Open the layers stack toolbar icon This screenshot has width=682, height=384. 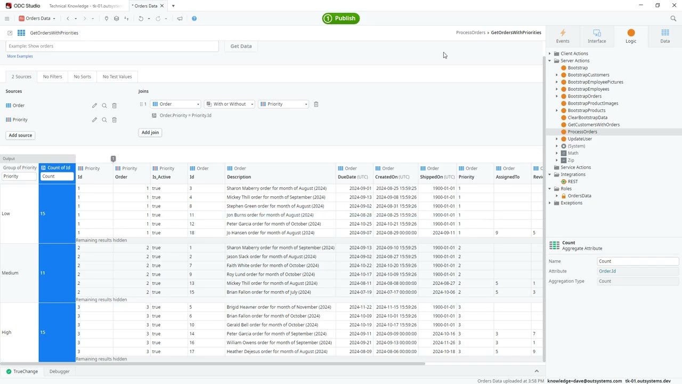pyautogui.click(x=116, y=19)
